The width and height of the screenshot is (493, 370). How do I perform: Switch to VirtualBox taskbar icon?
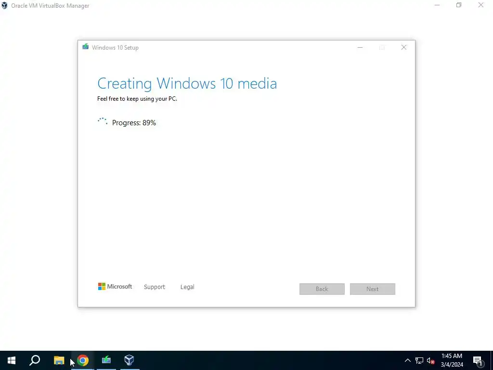129,360
